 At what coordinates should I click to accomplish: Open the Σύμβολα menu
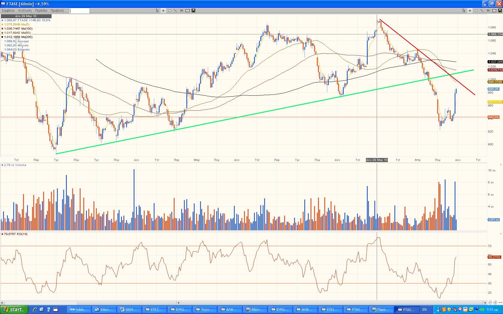(x=8, y=10)
